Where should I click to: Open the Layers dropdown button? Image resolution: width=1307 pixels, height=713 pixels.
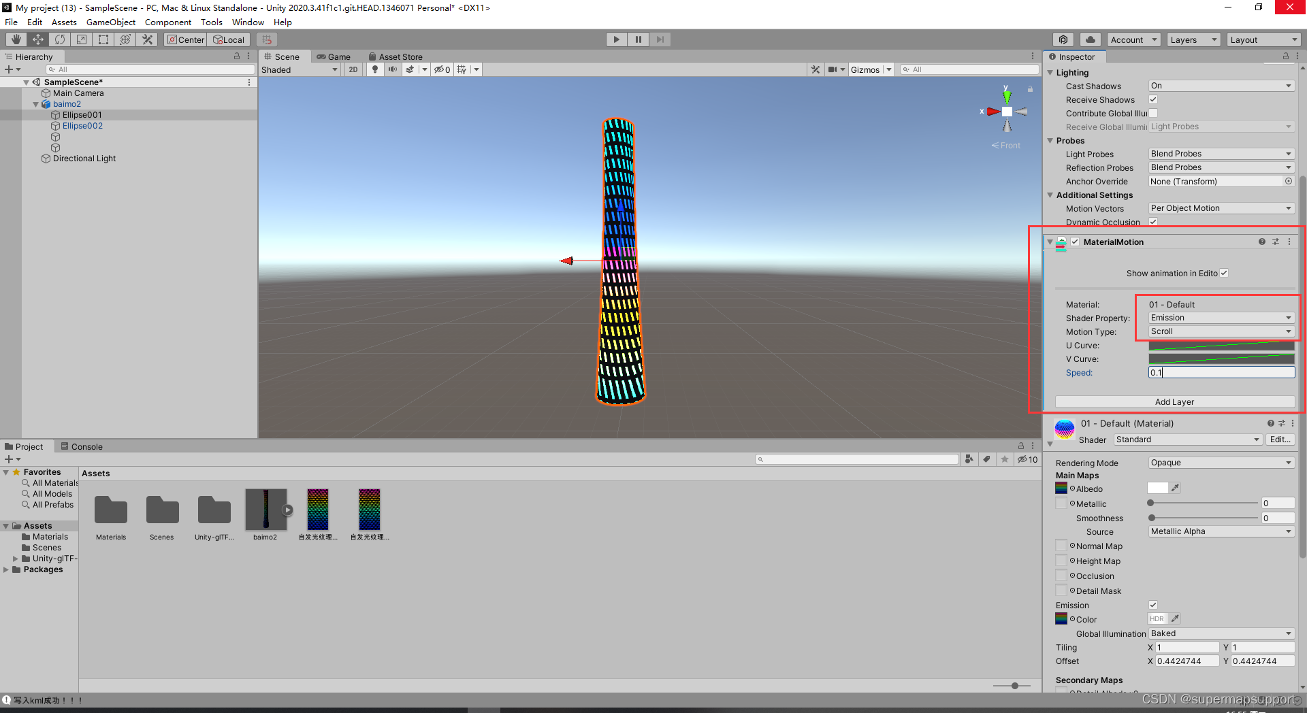pyautogui.click(x=1193, y=39)
